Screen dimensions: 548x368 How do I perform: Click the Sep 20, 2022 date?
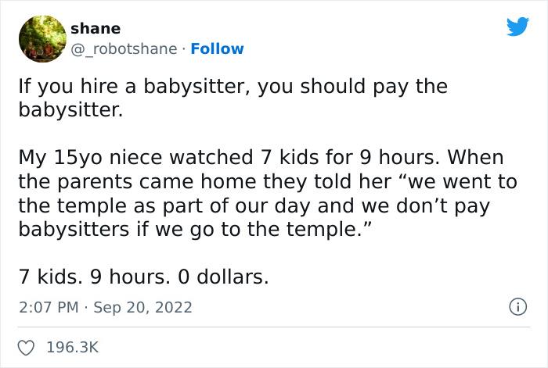pyautogui.click(x=143, y=307)
